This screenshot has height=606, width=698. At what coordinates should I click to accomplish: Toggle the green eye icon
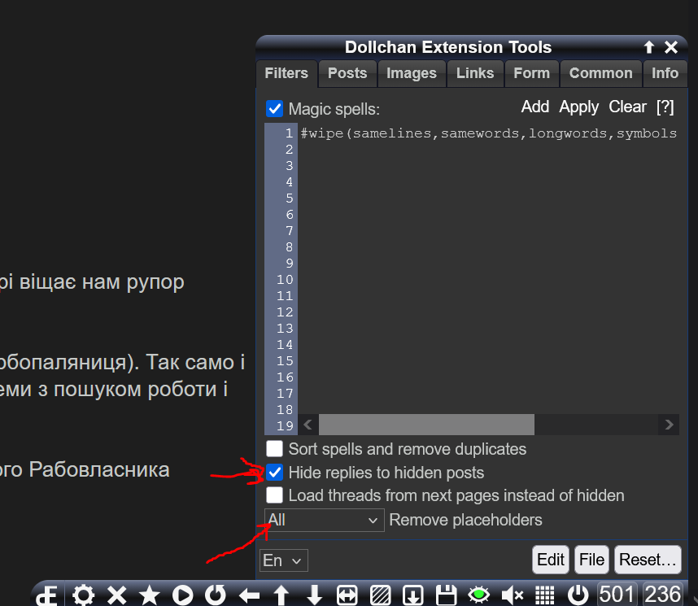pos(479,595)
